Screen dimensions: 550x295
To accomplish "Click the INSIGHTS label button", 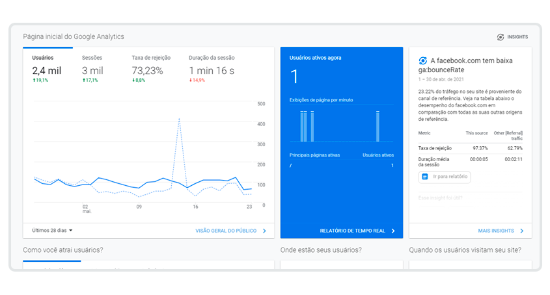I will click(x=517, y=37).
